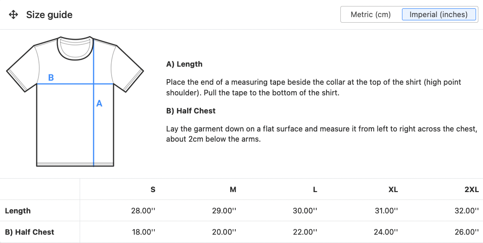Click the Length row label in the table
Screen dimensions: 483x243
(x=18, y=211)
